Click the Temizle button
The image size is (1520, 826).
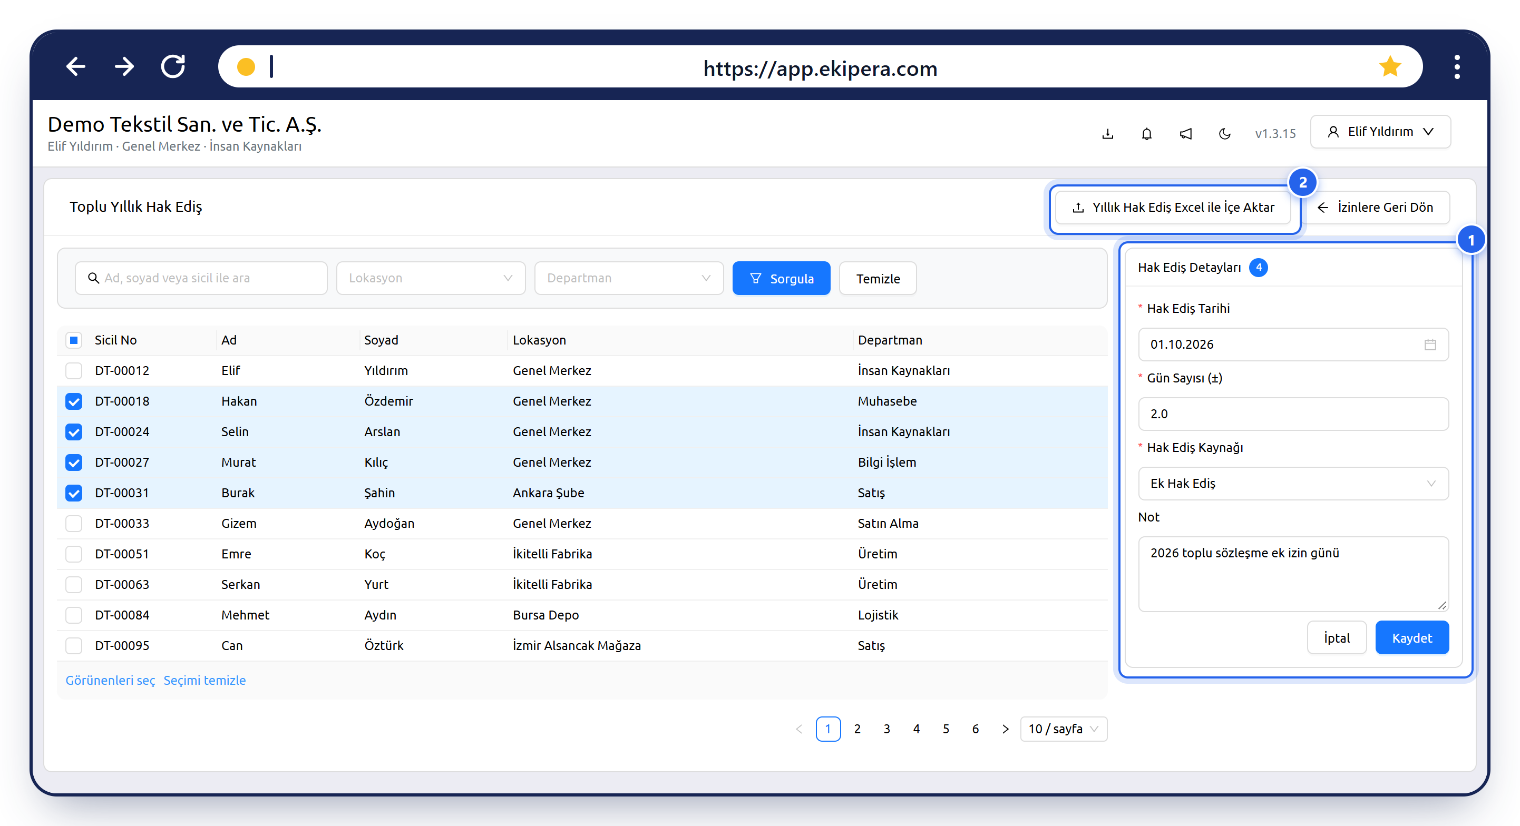[x=878, y=278]
